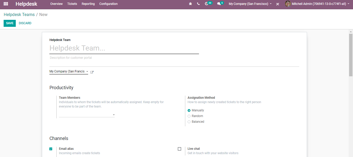Save the new helpdesk team
353x157 pixels.
[10, 23]
